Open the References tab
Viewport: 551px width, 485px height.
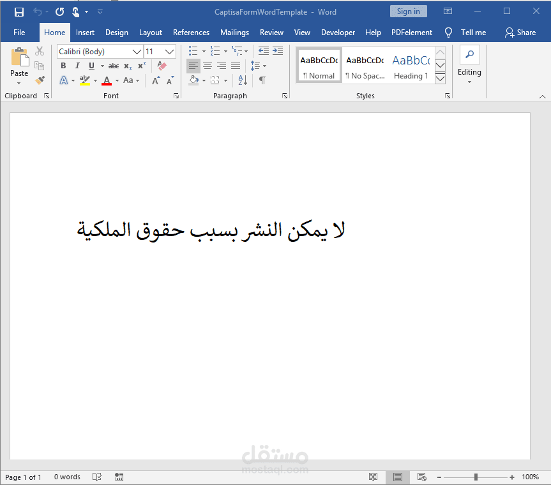[191, 33]
